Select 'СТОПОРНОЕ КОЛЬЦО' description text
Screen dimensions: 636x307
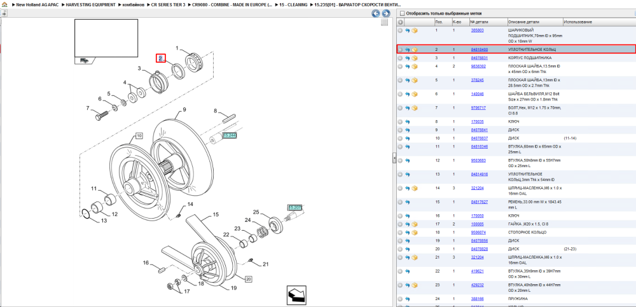527,233
